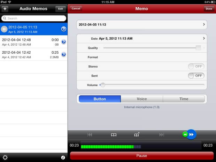Select the Time recording mode tab

point(184,99)
